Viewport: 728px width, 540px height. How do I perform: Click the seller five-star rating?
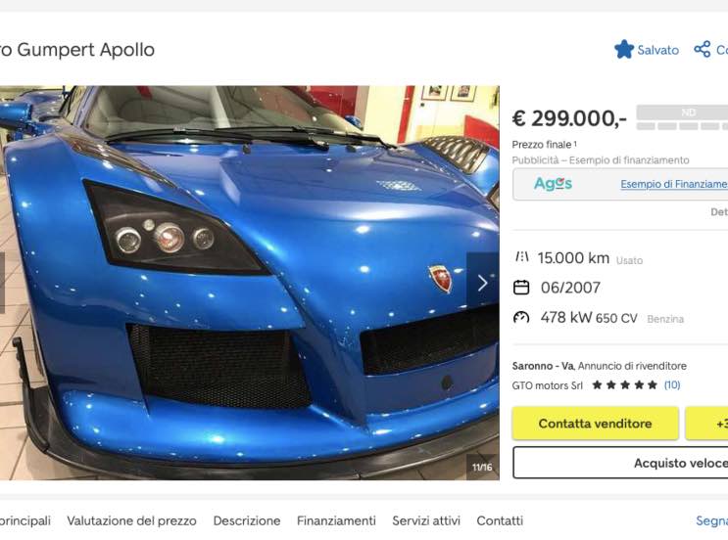pyautogui.click(x=624, y=385)
